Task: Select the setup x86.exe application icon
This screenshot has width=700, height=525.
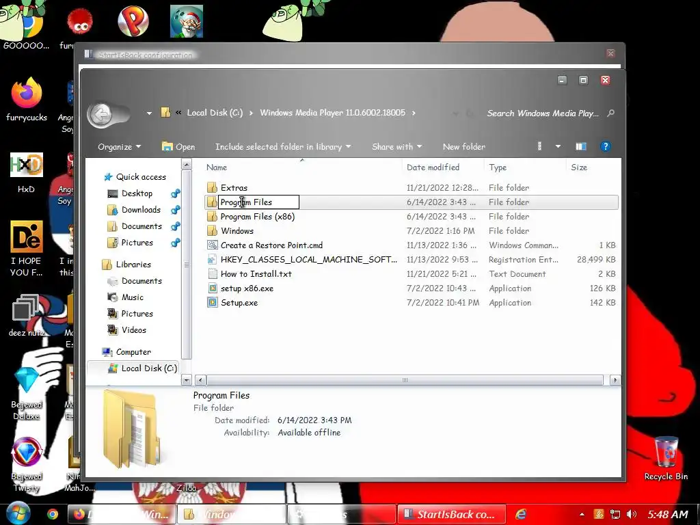Action: coord(213,288)
